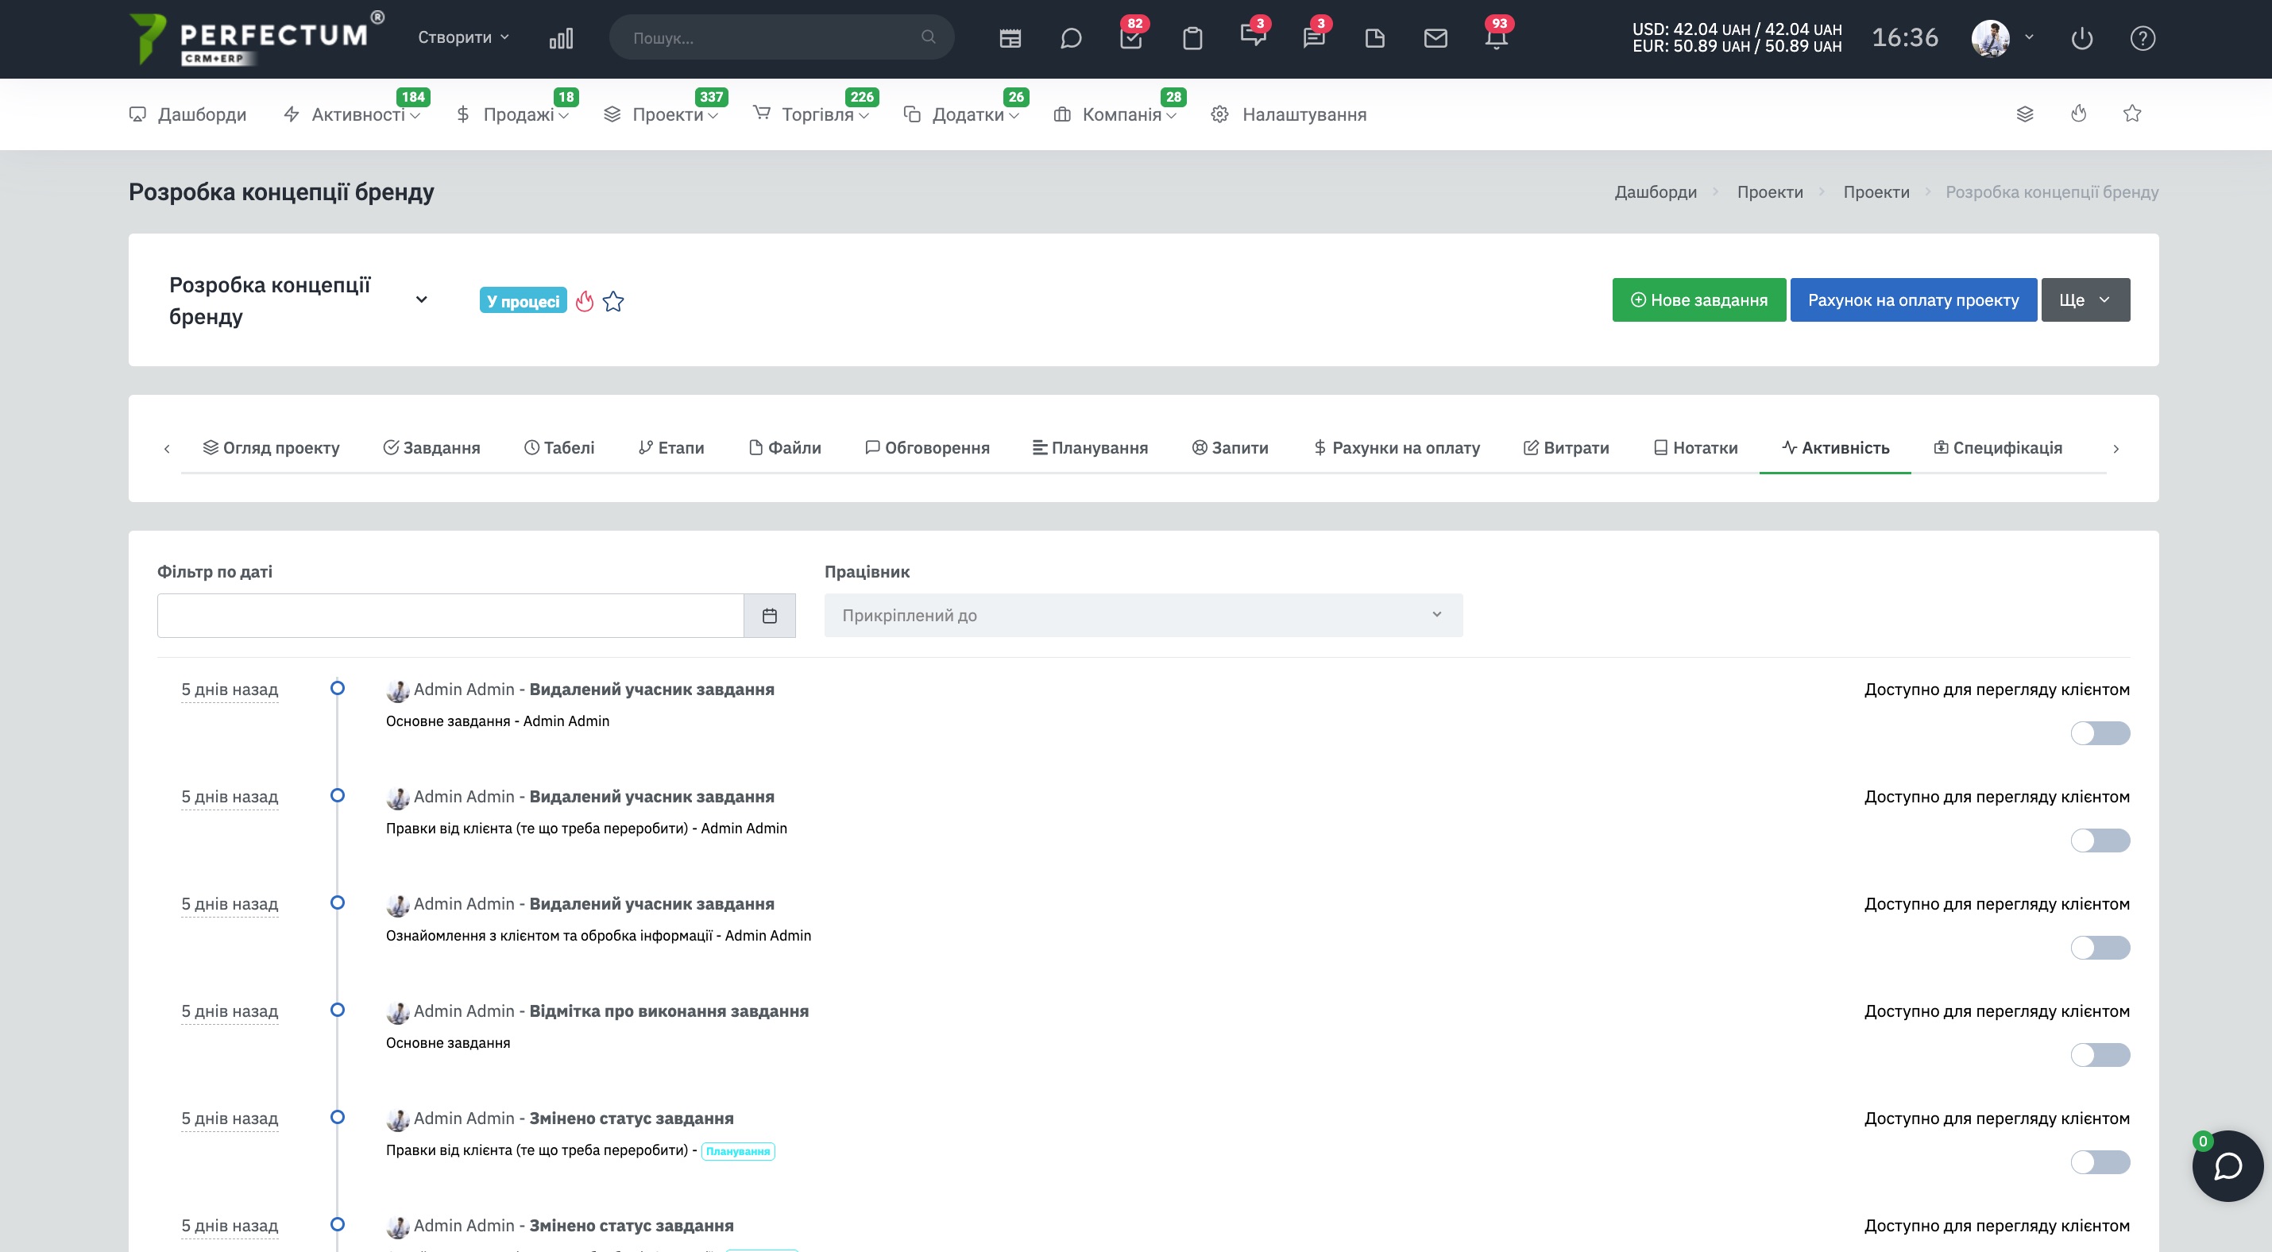
Task: Open notifications bell with 93 badge
Action: click(x=1497, y=38)
